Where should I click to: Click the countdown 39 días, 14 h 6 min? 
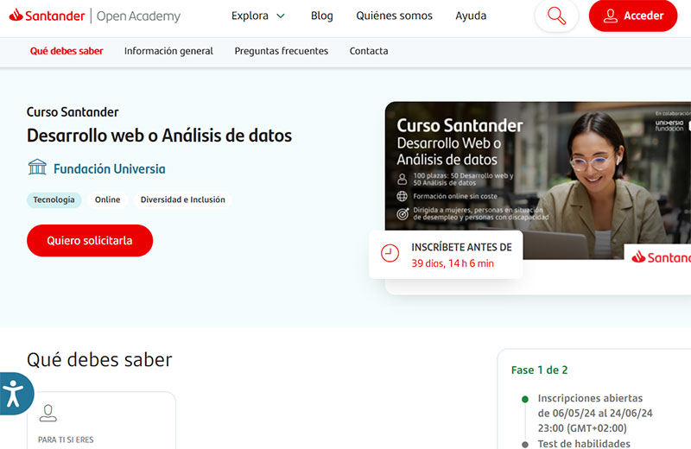pyautogui.click(x=453, y=263)
